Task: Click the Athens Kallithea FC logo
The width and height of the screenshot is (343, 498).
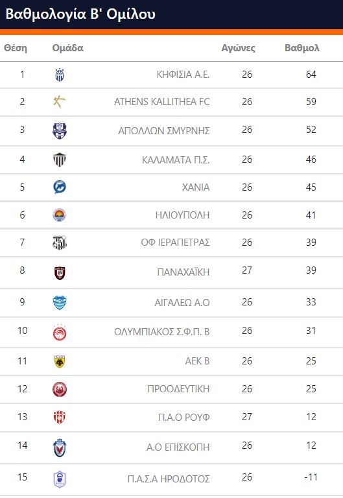Action: 60,102
